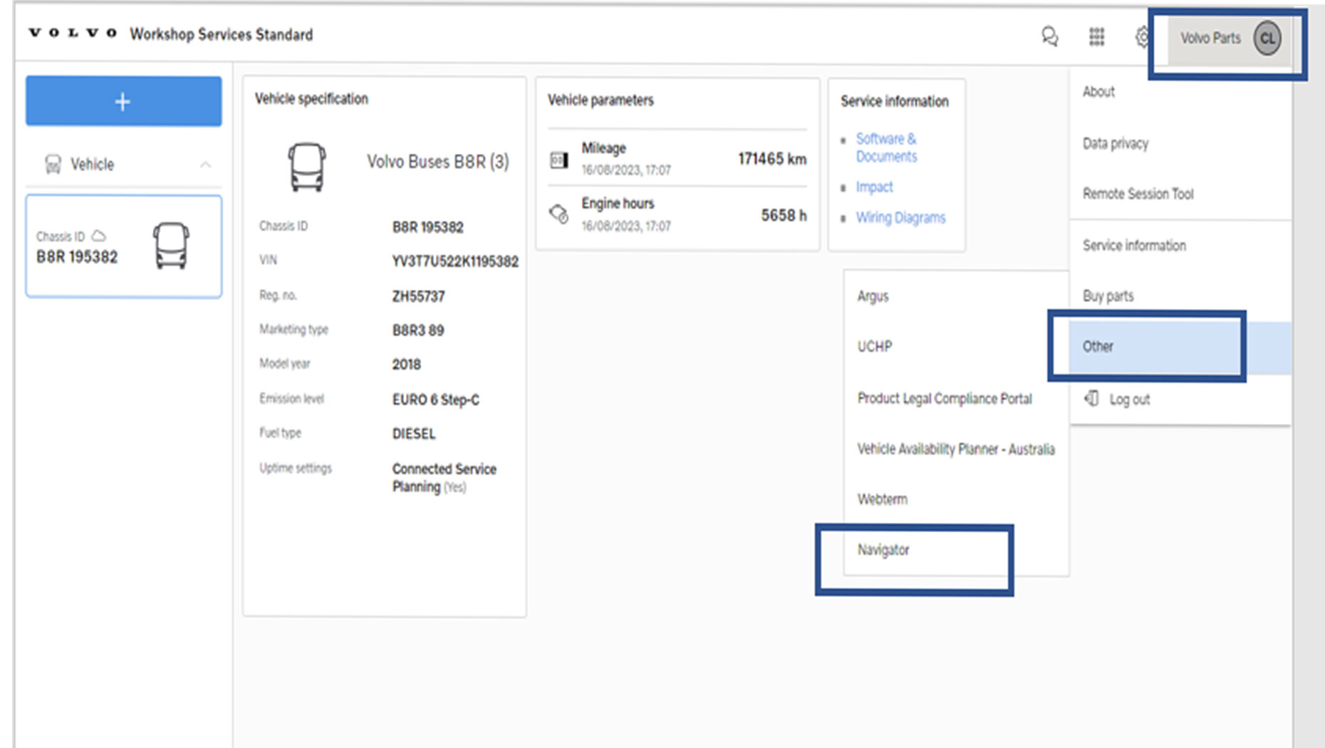Open the Other submenu
1325x748 pixels.
pyautogui.click(x=1098, y=347)
